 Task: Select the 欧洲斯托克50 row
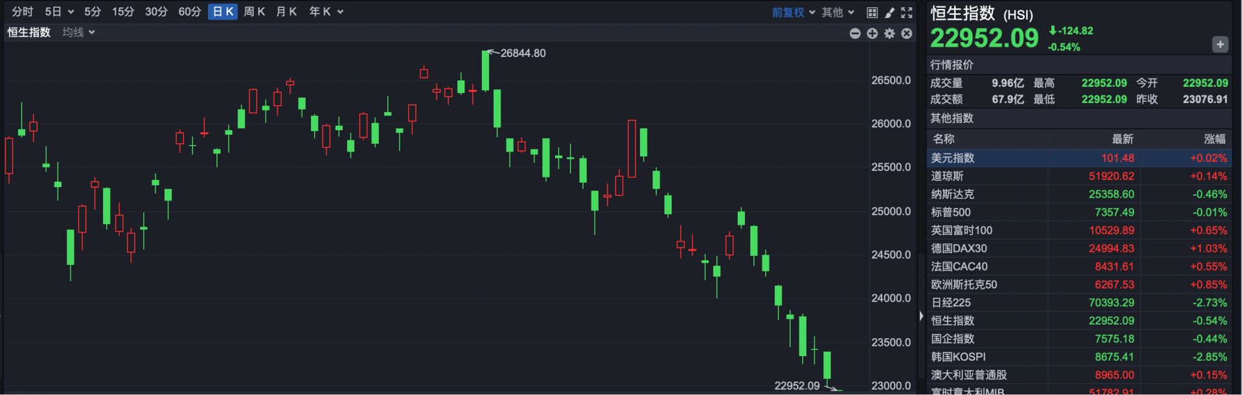click(x=1080, y=285)
